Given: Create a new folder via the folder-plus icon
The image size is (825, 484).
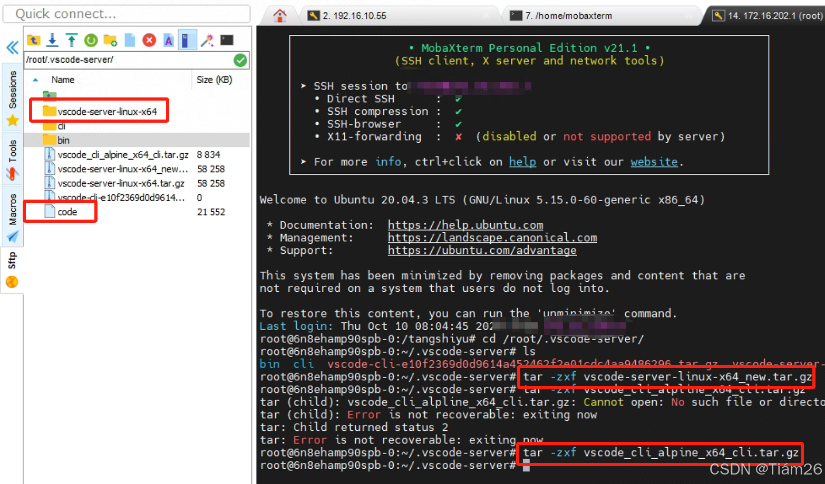Looking at the screenshot, I should (110, 39).
